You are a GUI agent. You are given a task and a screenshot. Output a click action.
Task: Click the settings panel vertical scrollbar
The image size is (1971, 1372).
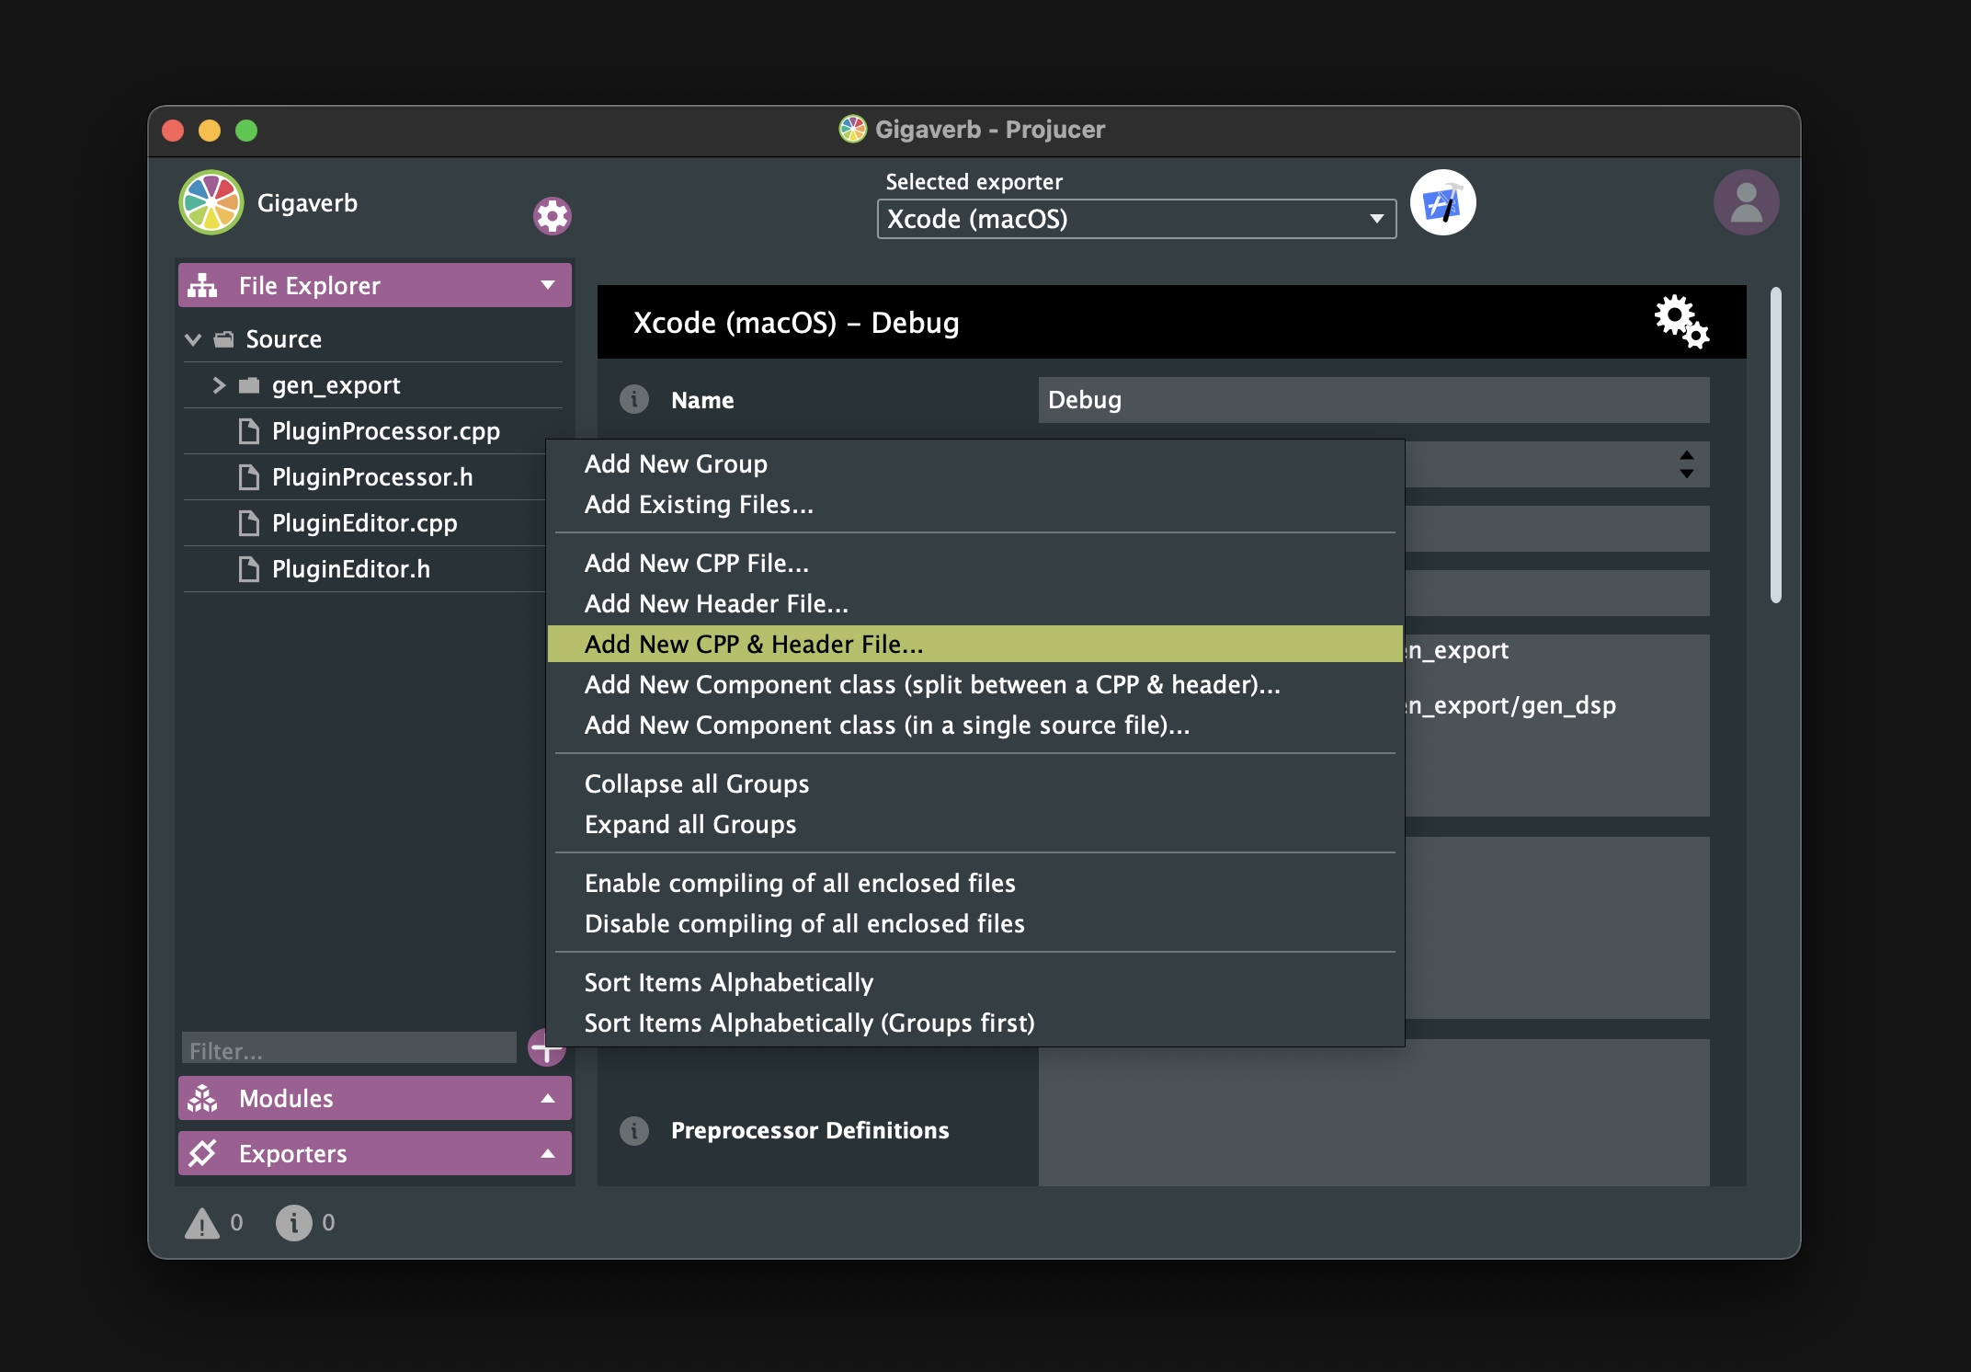click(x=1775, y=446)
